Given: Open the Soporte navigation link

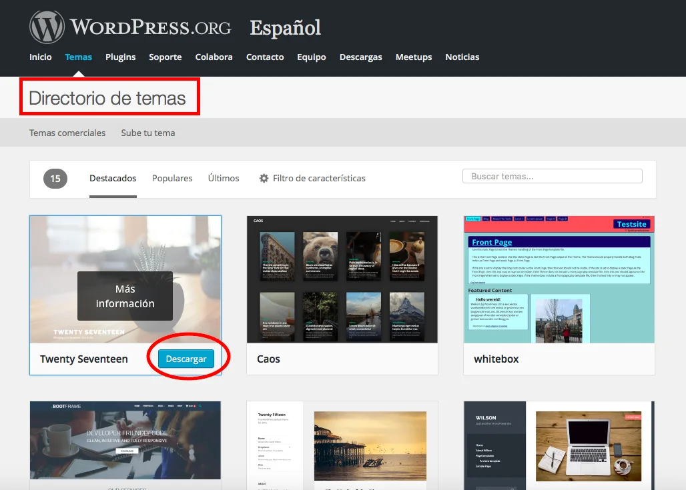Looking at the screenshot, I should click(165, 57).
